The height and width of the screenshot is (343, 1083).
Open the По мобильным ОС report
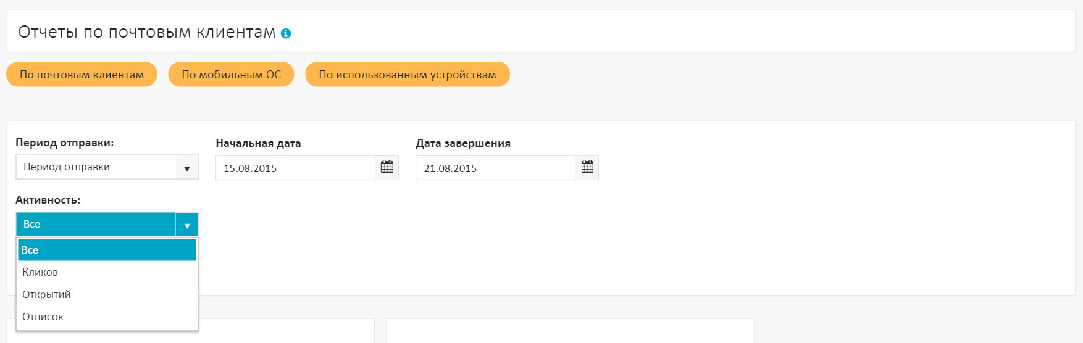coord(231,75)
